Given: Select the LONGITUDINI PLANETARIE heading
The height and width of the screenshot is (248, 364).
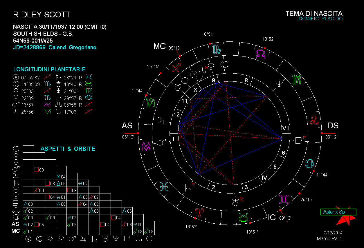Looking at the screenshot, I should tap(49, 70).
